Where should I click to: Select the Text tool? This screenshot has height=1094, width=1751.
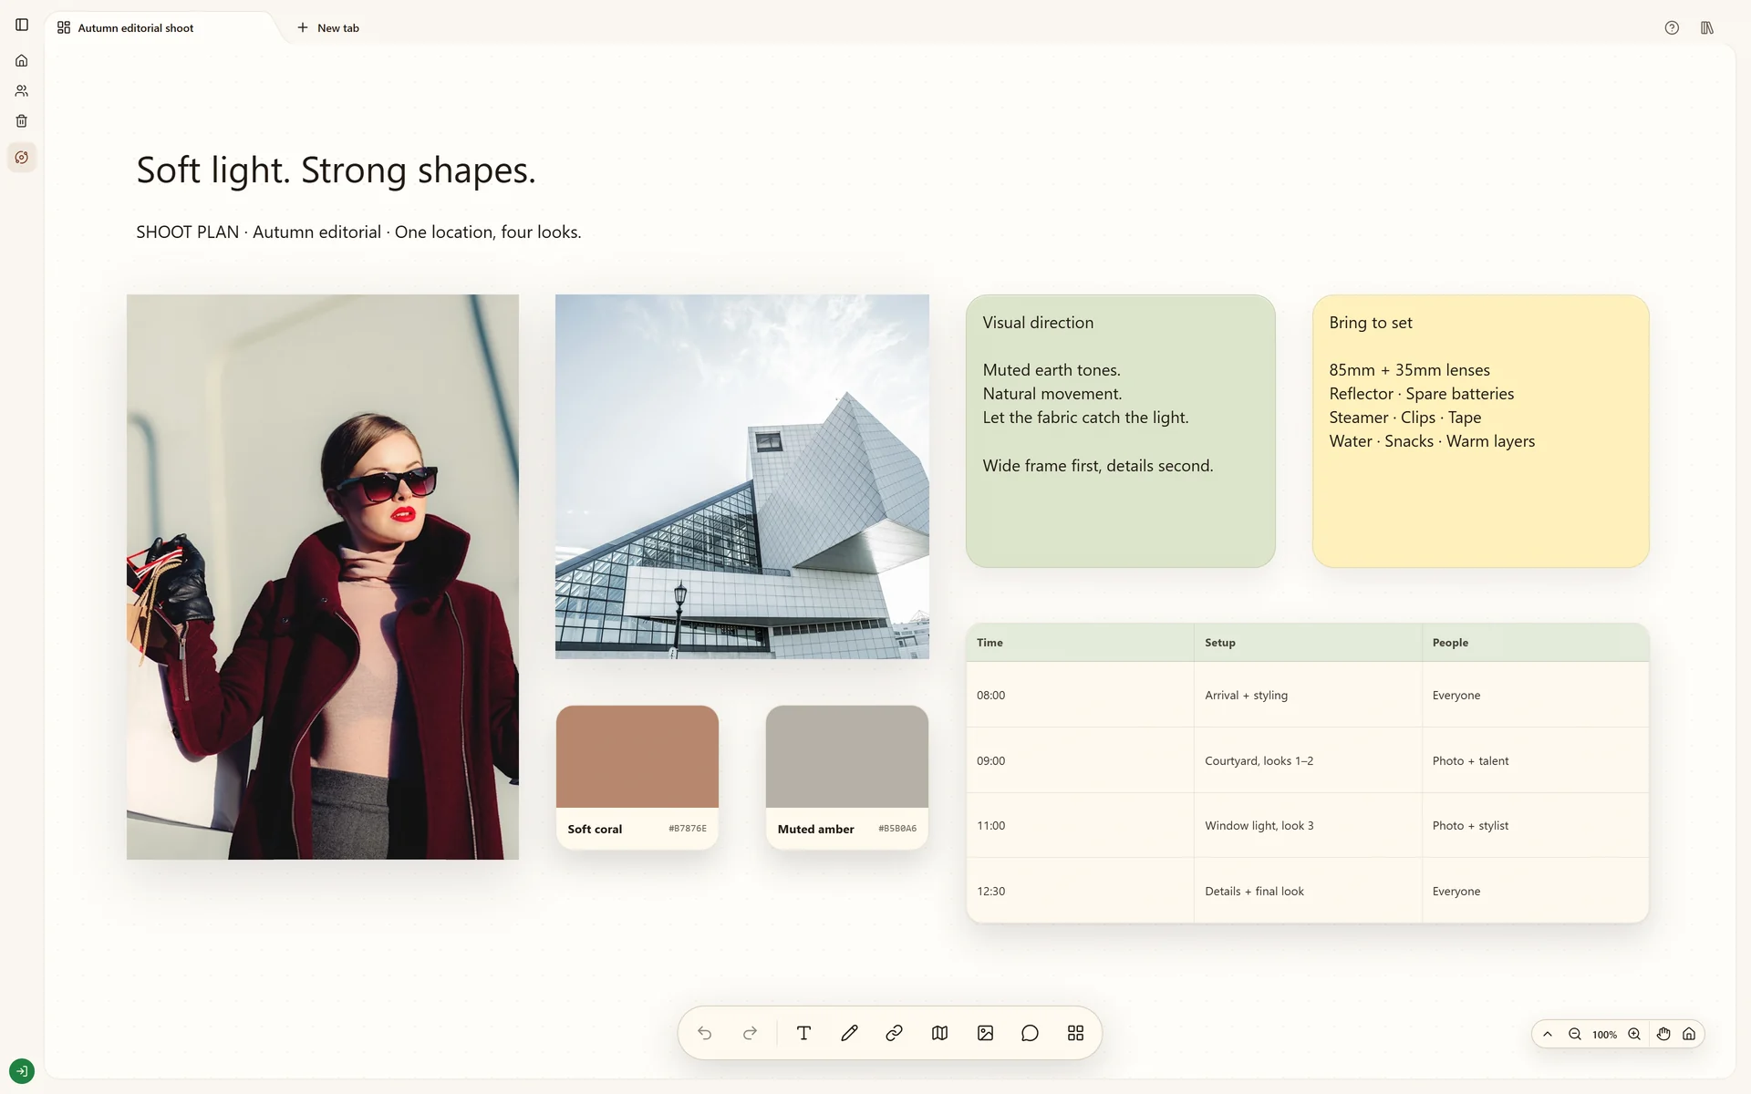coord(803,1033)
